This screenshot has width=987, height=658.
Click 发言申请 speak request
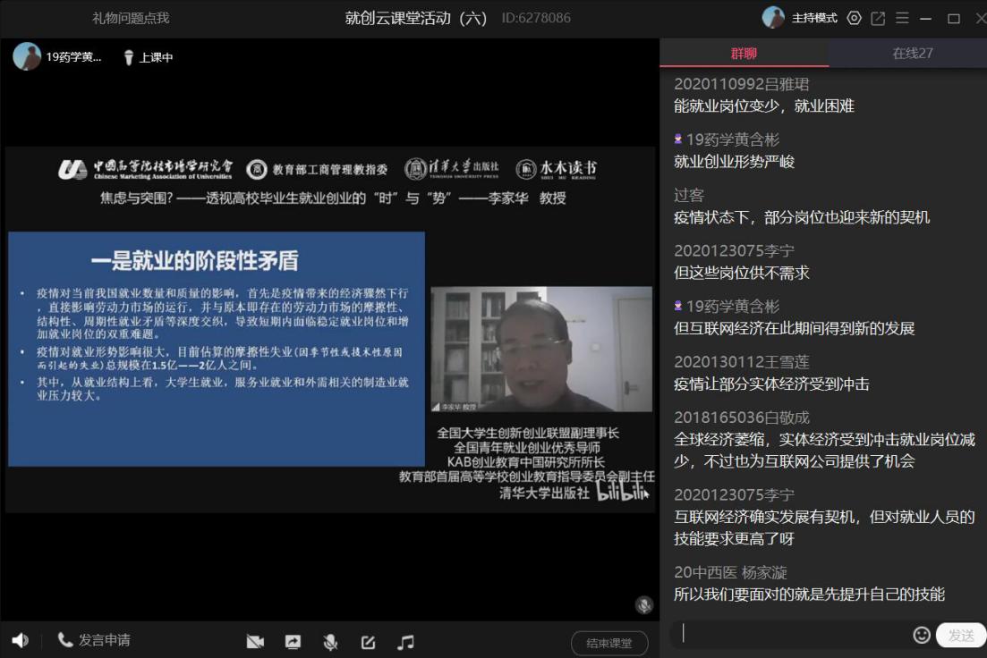pos(94,640)
